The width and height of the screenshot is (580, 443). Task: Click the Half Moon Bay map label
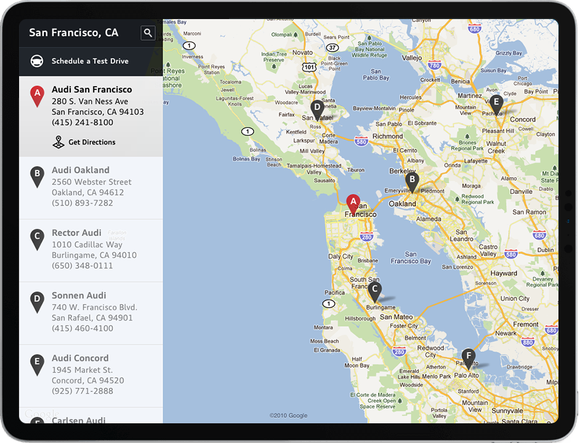pyautogui.click(x=357, y=362)
